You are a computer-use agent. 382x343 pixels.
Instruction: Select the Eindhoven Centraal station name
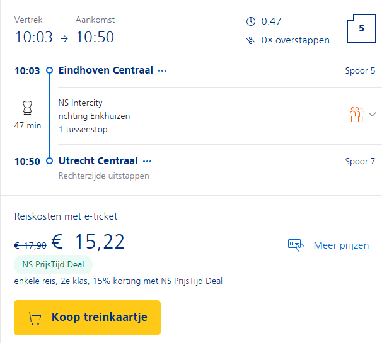click(x=106, y=70)
